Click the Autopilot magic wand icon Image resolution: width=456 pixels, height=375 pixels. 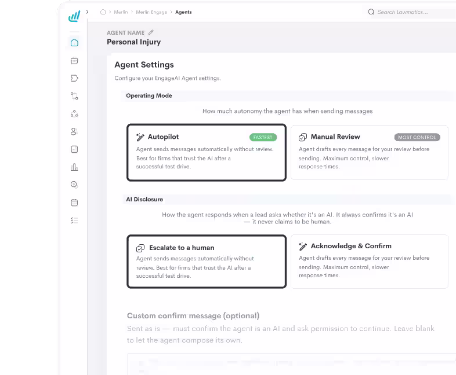tap(140, 137)
